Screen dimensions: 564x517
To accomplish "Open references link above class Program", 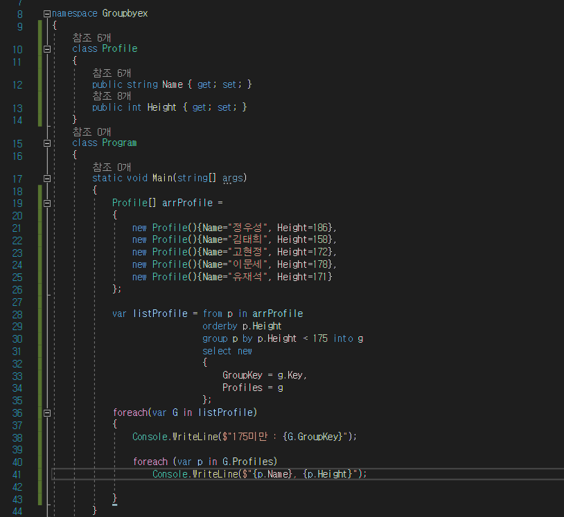I will 91,132.
